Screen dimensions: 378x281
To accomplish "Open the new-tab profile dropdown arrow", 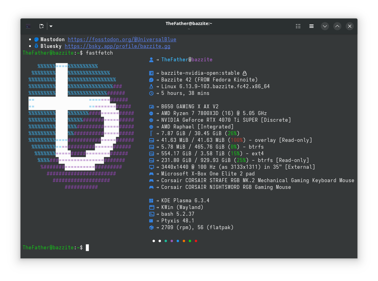I will point(51,26).
